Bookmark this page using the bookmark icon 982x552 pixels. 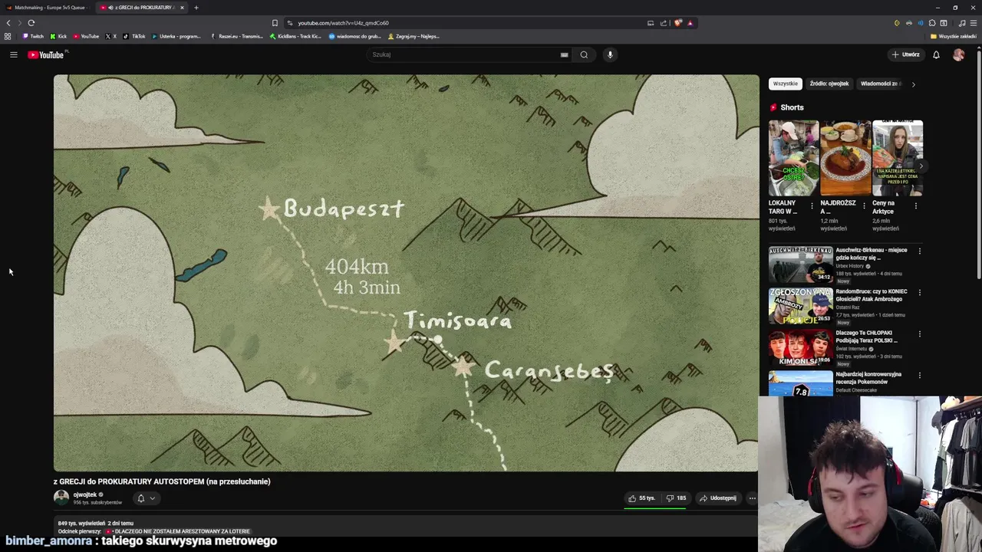click(275, 23)
